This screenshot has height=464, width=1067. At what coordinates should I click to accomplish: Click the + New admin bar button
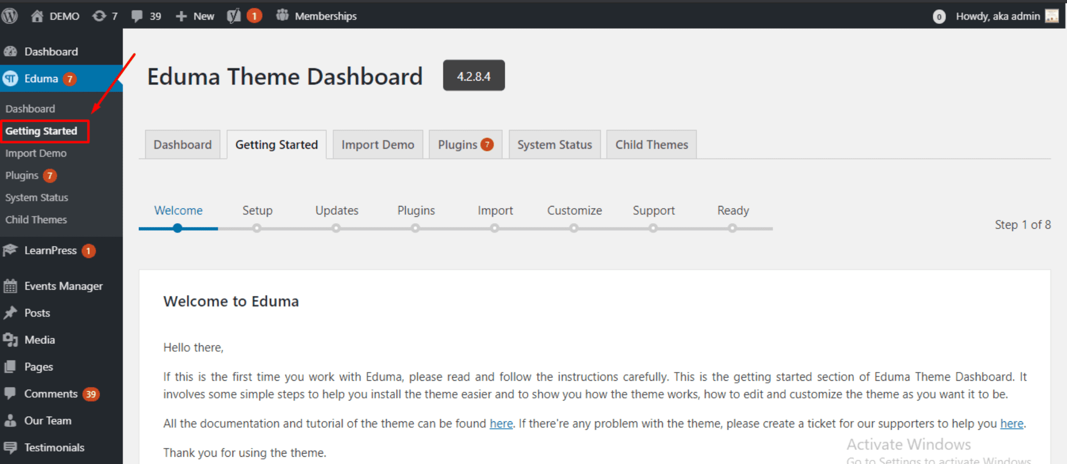pos(195,16)
